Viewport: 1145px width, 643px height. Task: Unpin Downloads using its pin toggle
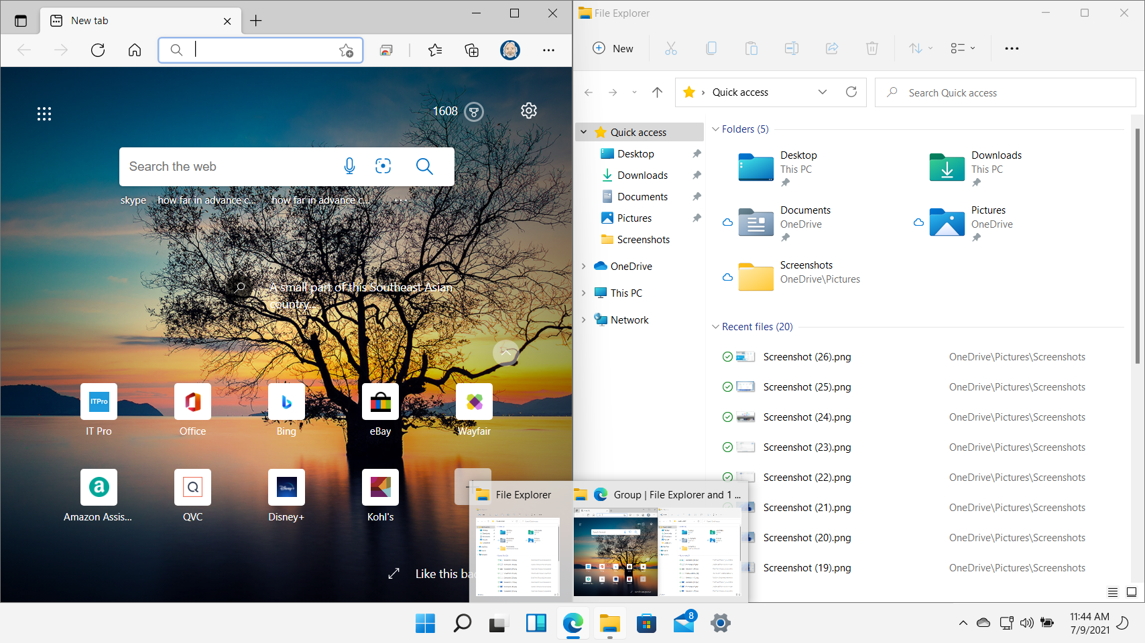pos(697,175)
